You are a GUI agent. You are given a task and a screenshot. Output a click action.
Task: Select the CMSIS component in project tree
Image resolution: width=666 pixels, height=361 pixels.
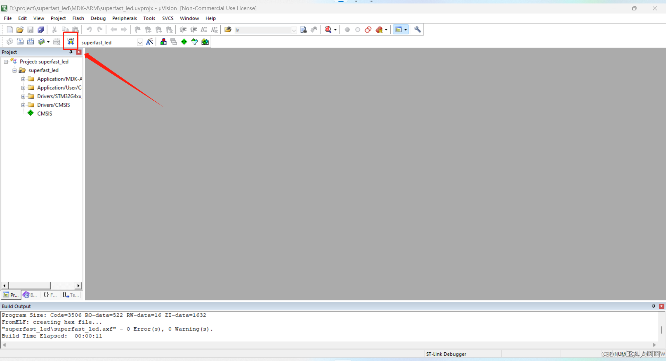pyautogui.click(x=45, y=114)
